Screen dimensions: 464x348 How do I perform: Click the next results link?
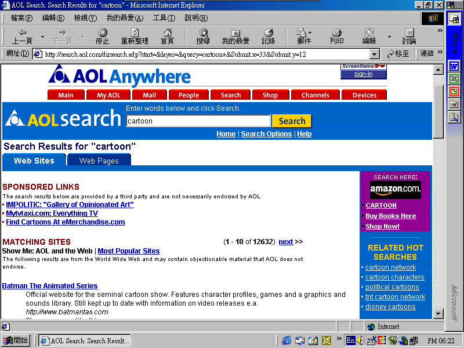(x=285, y=242)
